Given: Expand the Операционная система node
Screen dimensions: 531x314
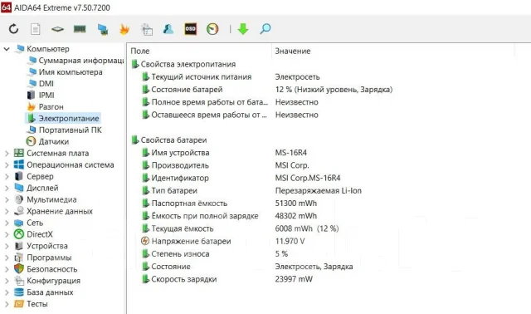Looking at the screenshot, I should (7, 164).
